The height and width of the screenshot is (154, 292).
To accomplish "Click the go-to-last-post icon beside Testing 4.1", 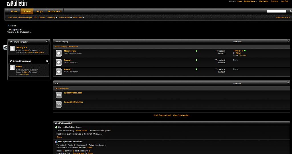I will click(245, 51).
